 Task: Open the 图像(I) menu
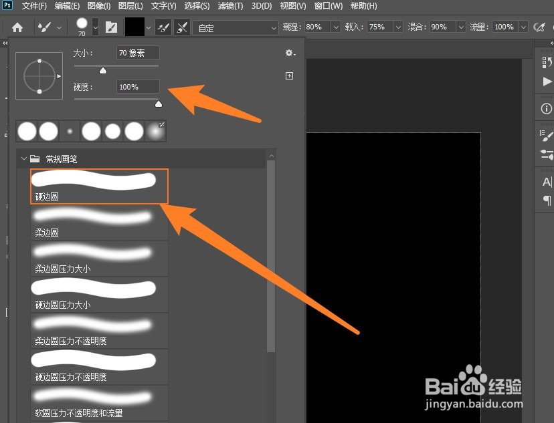point(99,6)
